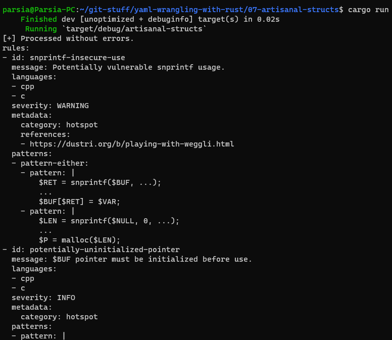Click the '$P = malloc($LEN);' line
This screenshot has width=392, height=340.
click(79, 240)
